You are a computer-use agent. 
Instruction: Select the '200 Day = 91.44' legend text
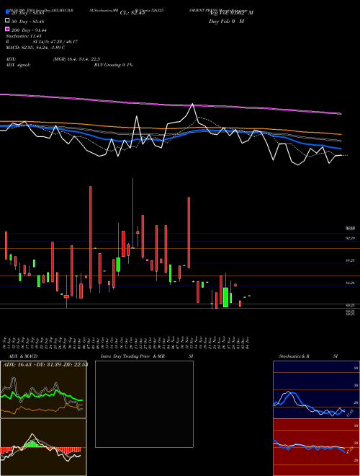coord(29,30)
